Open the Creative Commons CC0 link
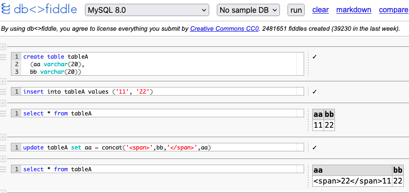The width and height of the screenshot is (409, 193). pos(224,29)
